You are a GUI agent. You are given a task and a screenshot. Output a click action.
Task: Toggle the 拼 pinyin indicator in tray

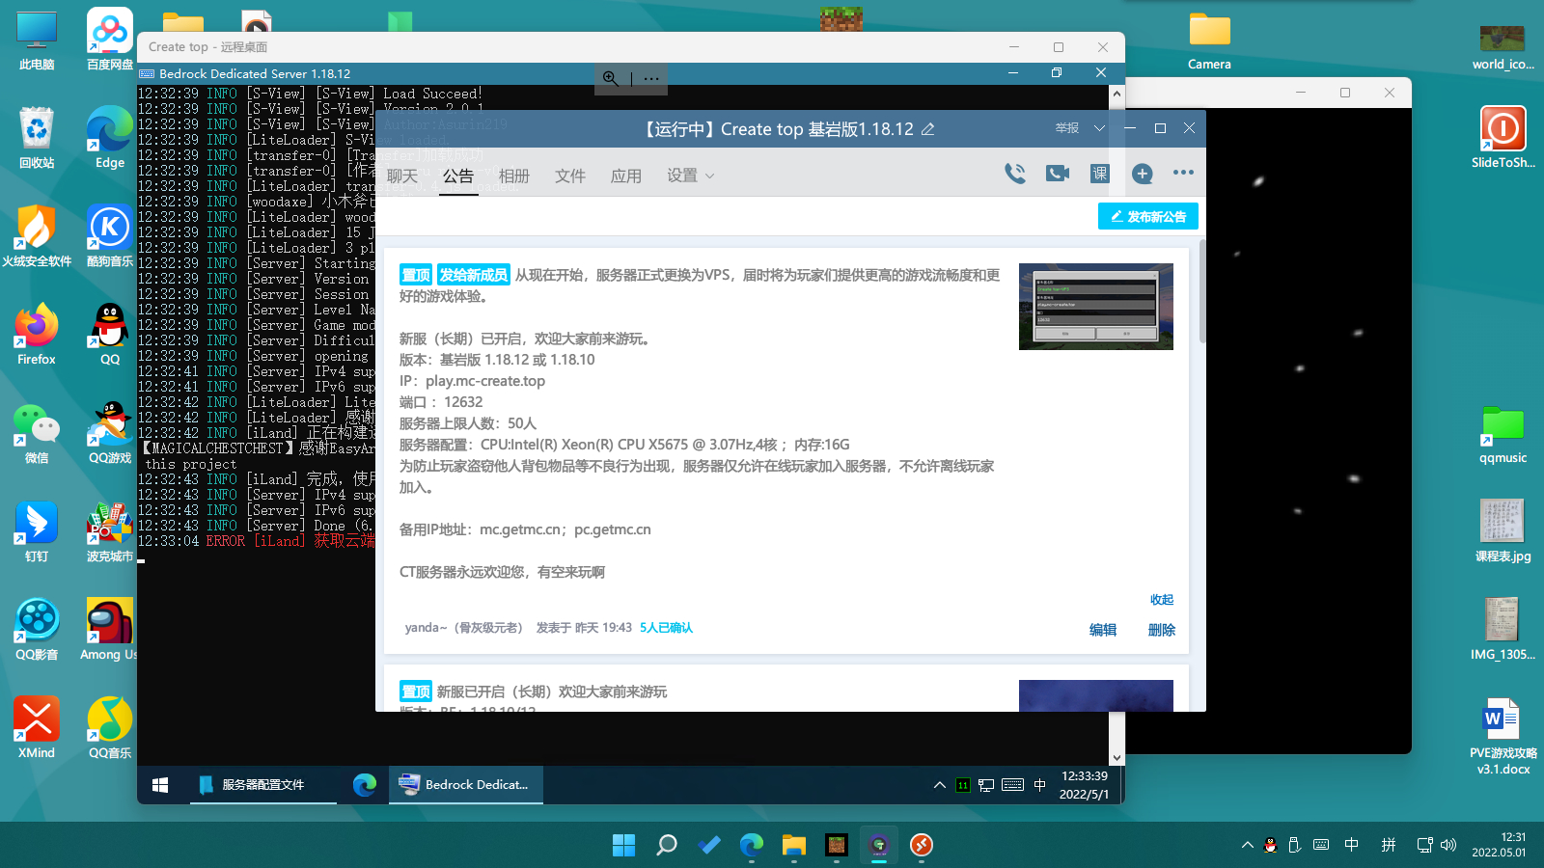(x=1389, y=846)
